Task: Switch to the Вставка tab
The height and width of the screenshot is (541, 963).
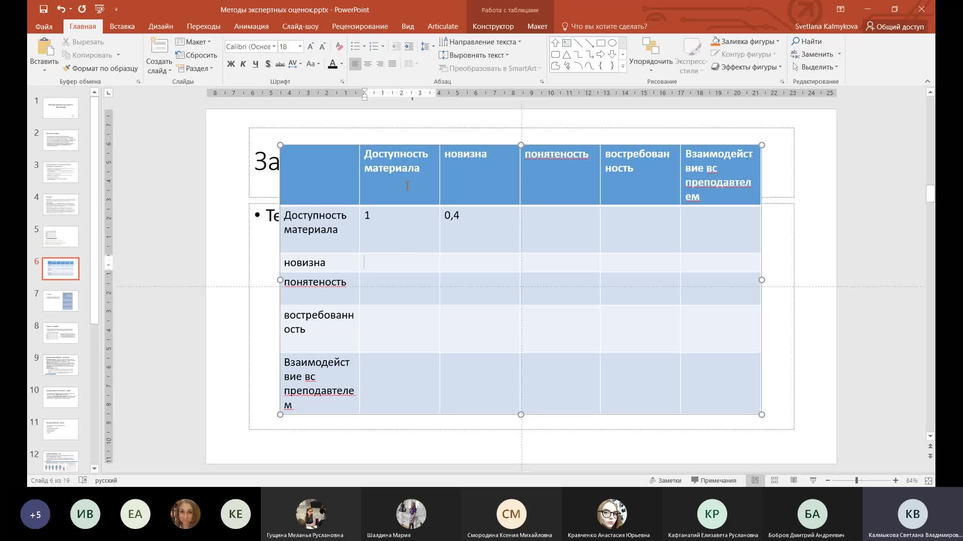Action: click(122, 26)
